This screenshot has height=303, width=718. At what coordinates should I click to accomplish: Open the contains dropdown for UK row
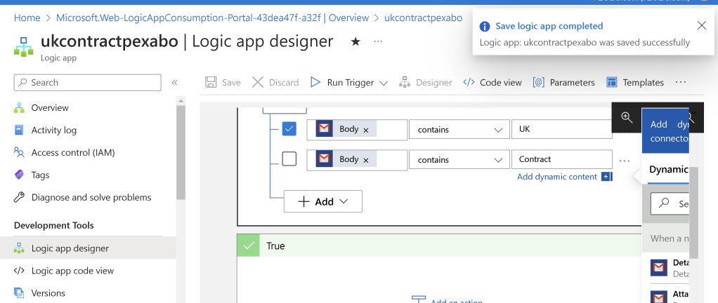pyautogui.click(x=459, y=130)
